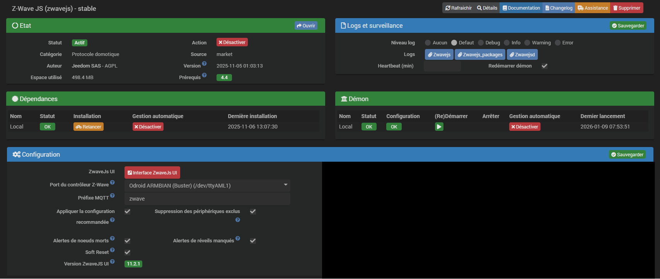Click Ouvrir in the Etat panel
The height and width of the screenshot is (279, 660).
tap(306, 26)
